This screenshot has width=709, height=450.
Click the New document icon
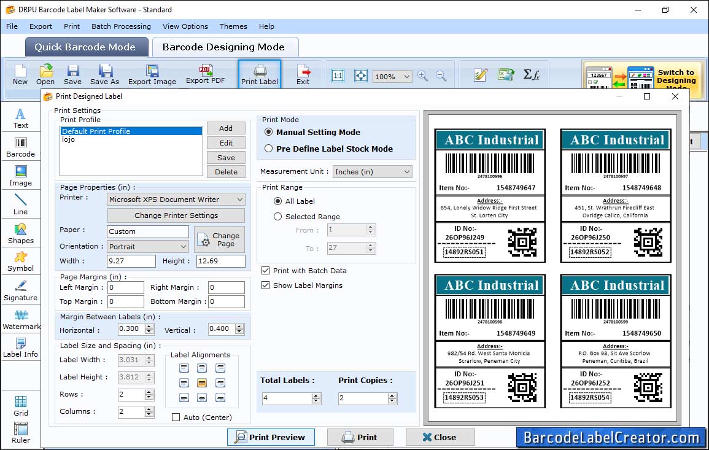point(20,75)
